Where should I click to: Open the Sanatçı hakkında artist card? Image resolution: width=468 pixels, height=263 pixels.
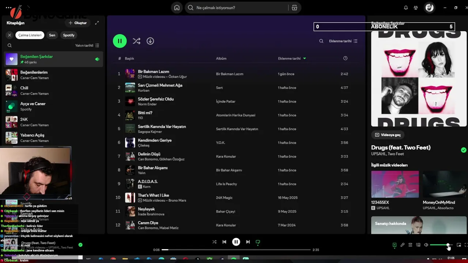[x=419, y=225]
